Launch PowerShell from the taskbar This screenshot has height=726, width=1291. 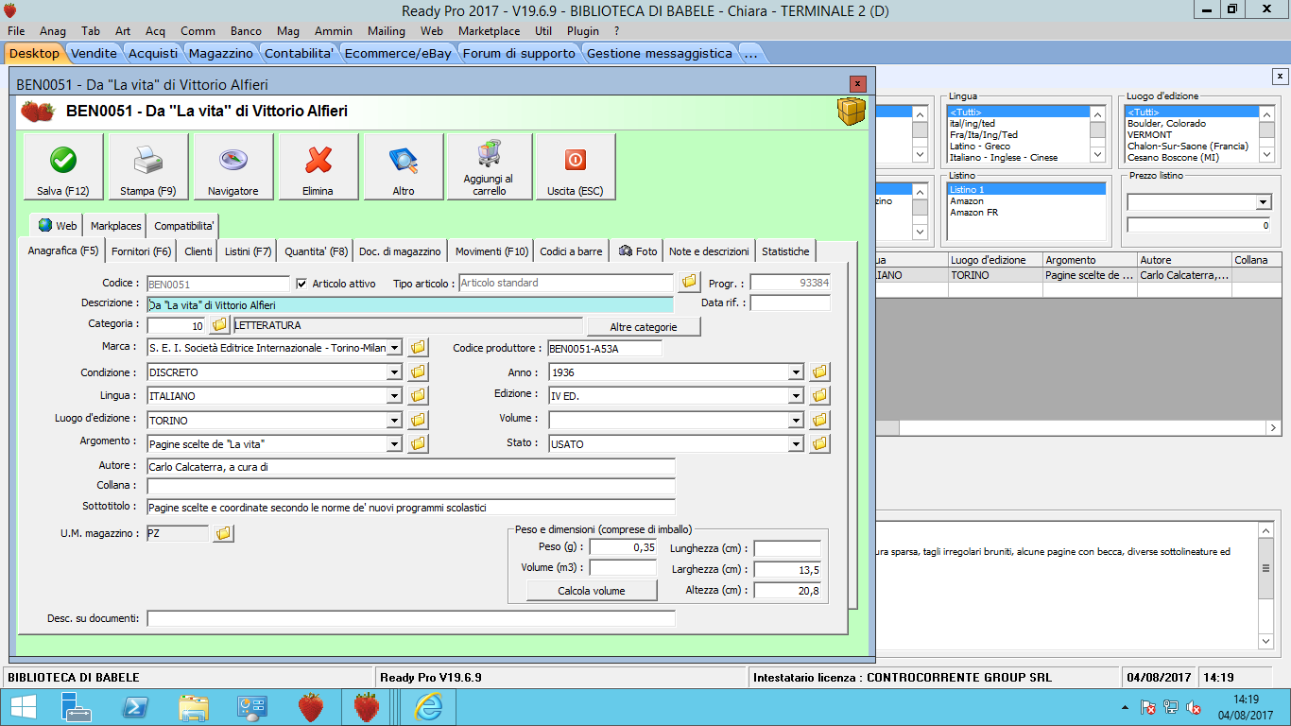(x=135, y=707)
